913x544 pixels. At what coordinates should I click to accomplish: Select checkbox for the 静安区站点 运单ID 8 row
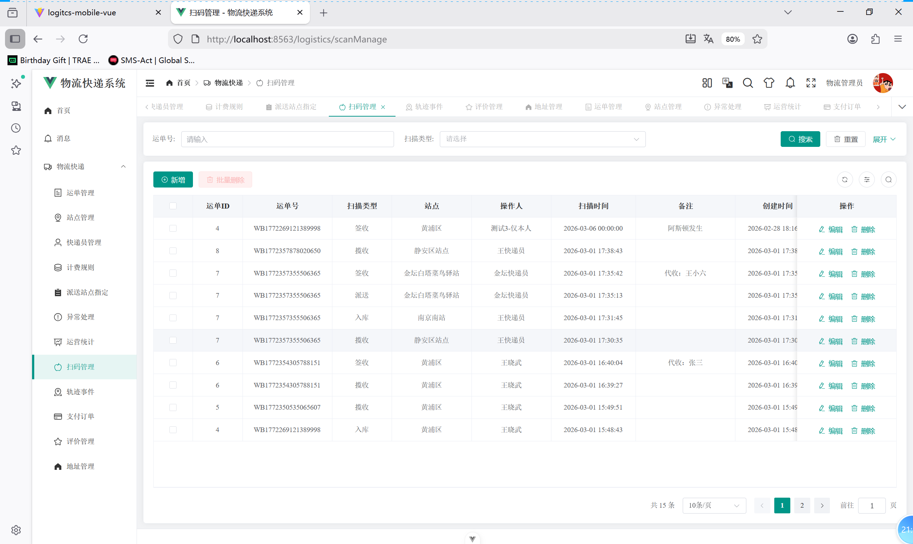coord(173,251)
